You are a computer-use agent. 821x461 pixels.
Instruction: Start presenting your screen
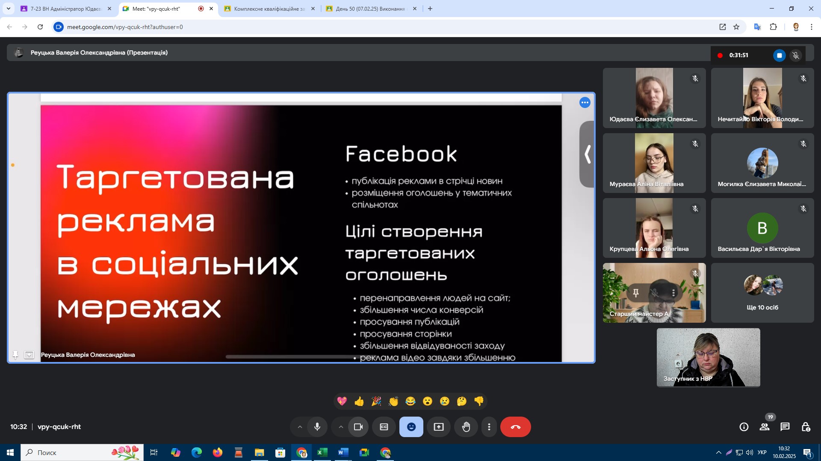(439, 427)
